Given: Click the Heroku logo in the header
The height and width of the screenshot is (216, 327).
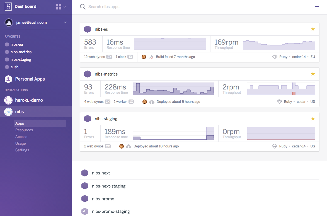Looking at the screenshot, I should [8, 6].
